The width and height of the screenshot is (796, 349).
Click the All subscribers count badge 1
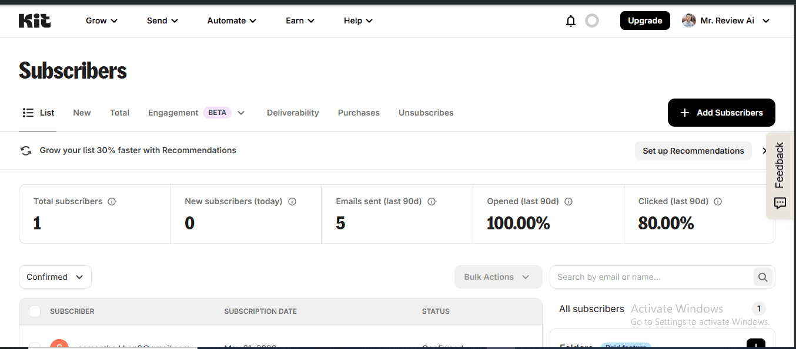pyautogui.click(x=759, y=309)
